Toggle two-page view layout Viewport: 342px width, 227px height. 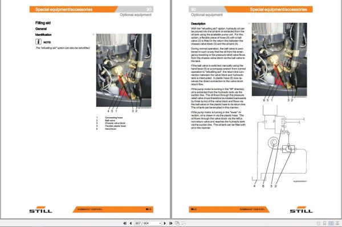(x=331, y=223)
